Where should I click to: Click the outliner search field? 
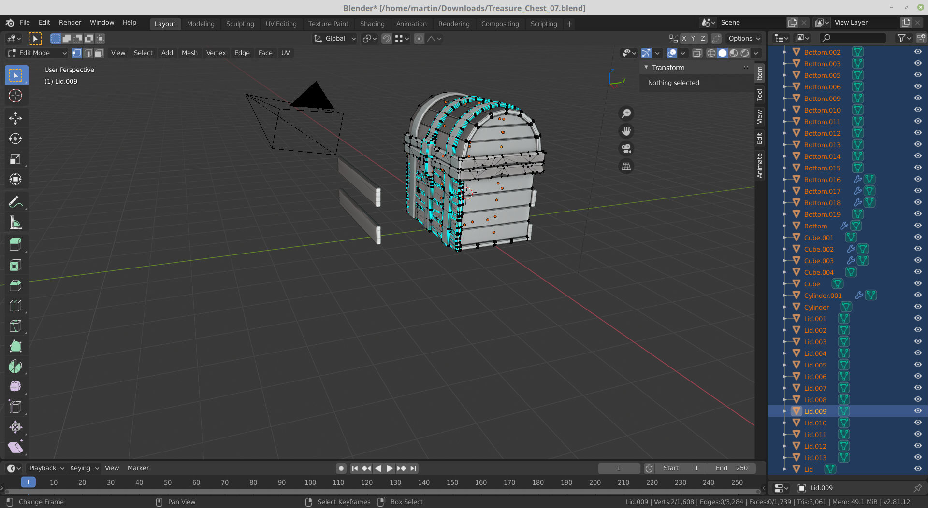(x=853, y=38)
